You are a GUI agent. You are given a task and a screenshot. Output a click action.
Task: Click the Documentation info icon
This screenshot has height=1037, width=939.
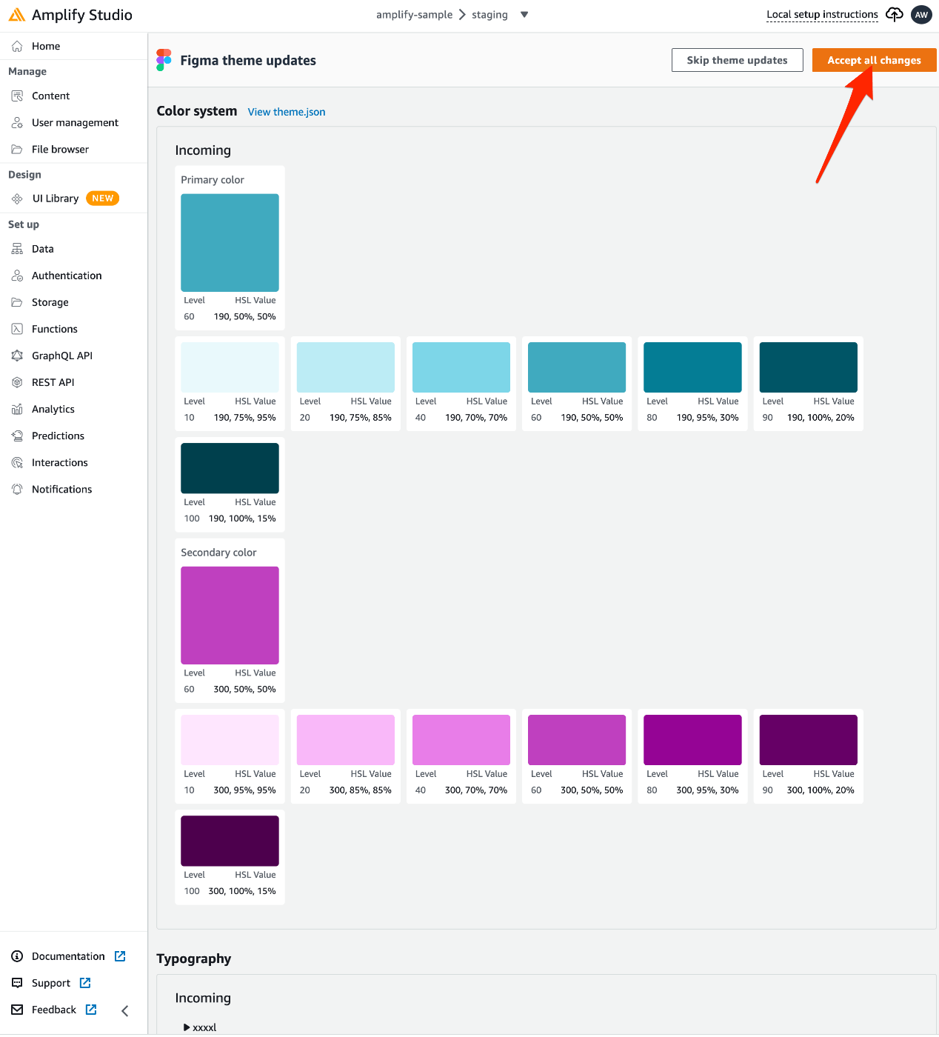(x=17, y=956)
